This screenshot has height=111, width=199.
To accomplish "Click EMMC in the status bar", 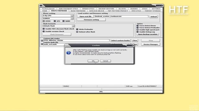I will (x=66, y=86).
